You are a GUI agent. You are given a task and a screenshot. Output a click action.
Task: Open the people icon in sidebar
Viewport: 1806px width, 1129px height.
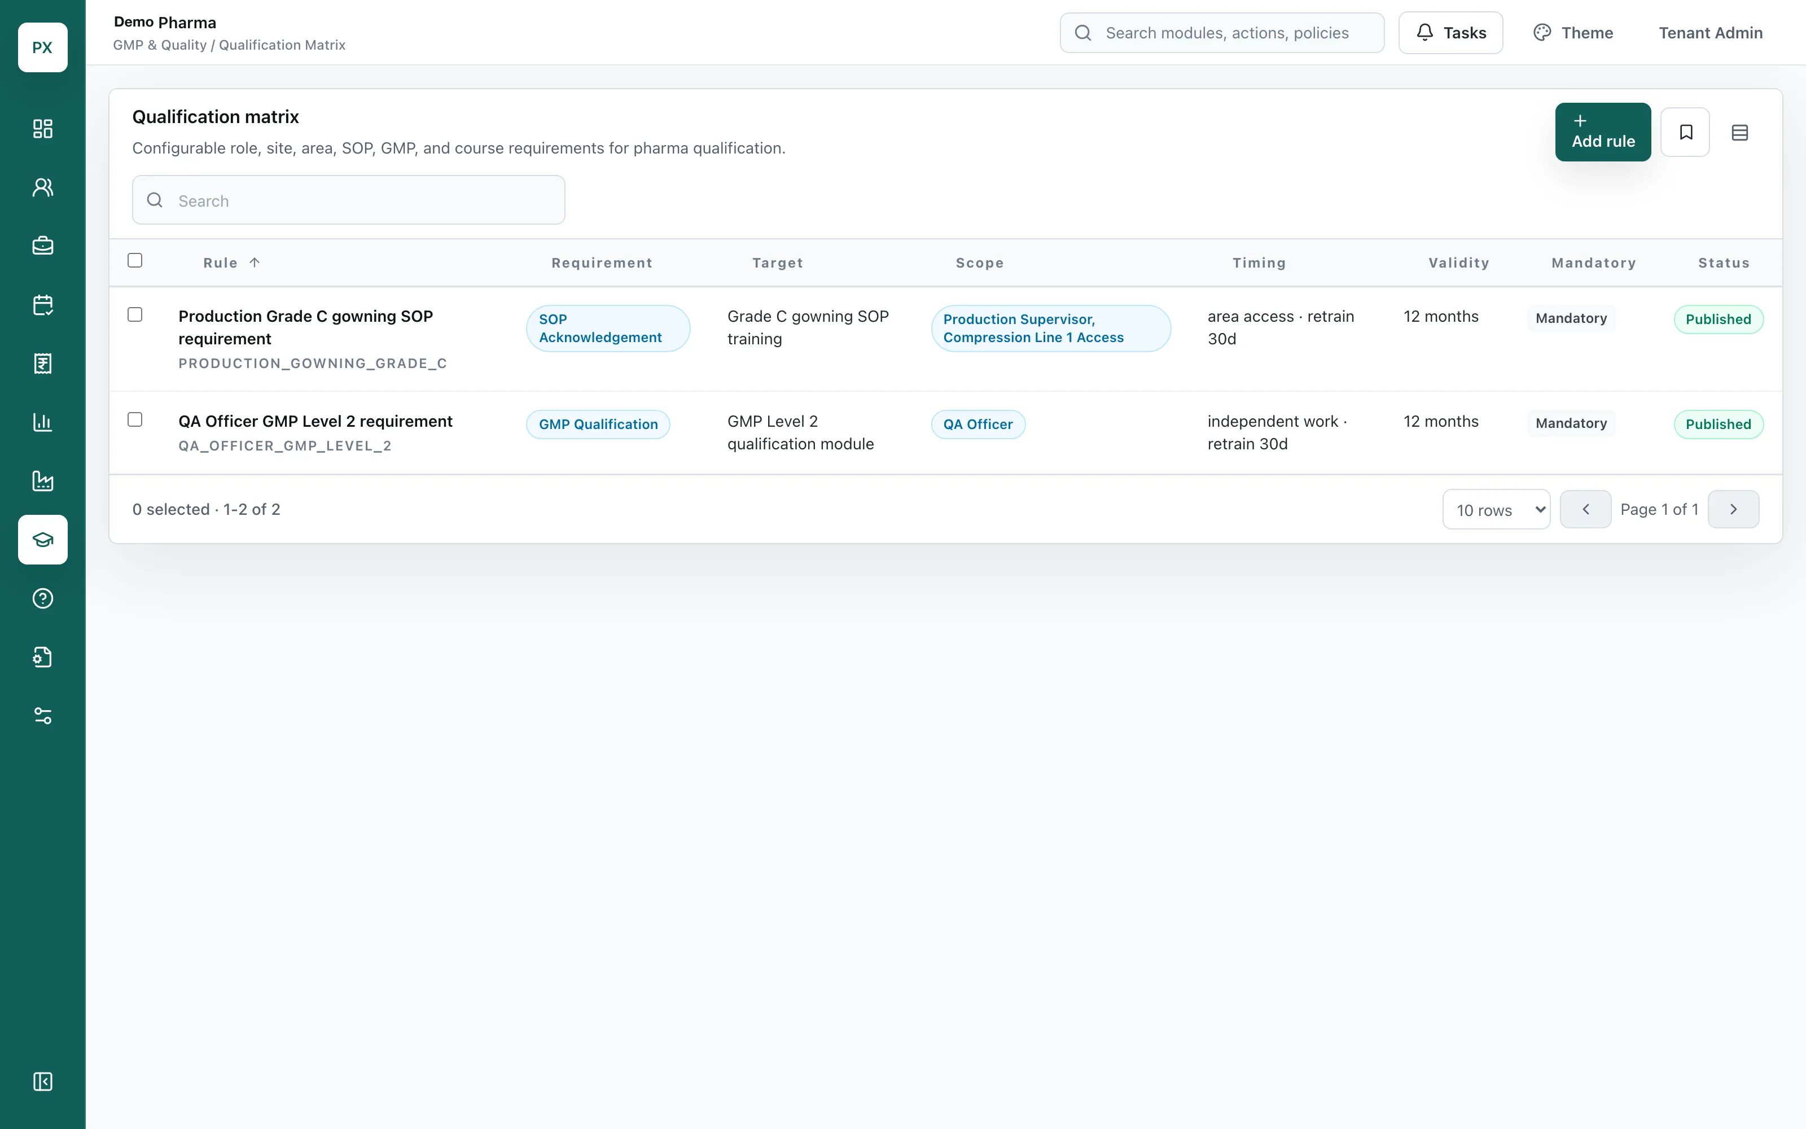[x=42, y=187]
